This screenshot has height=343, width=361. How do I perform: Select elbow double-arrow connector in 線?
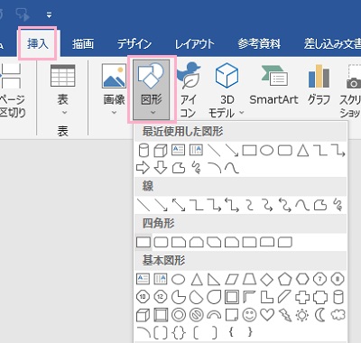point(232,205)
